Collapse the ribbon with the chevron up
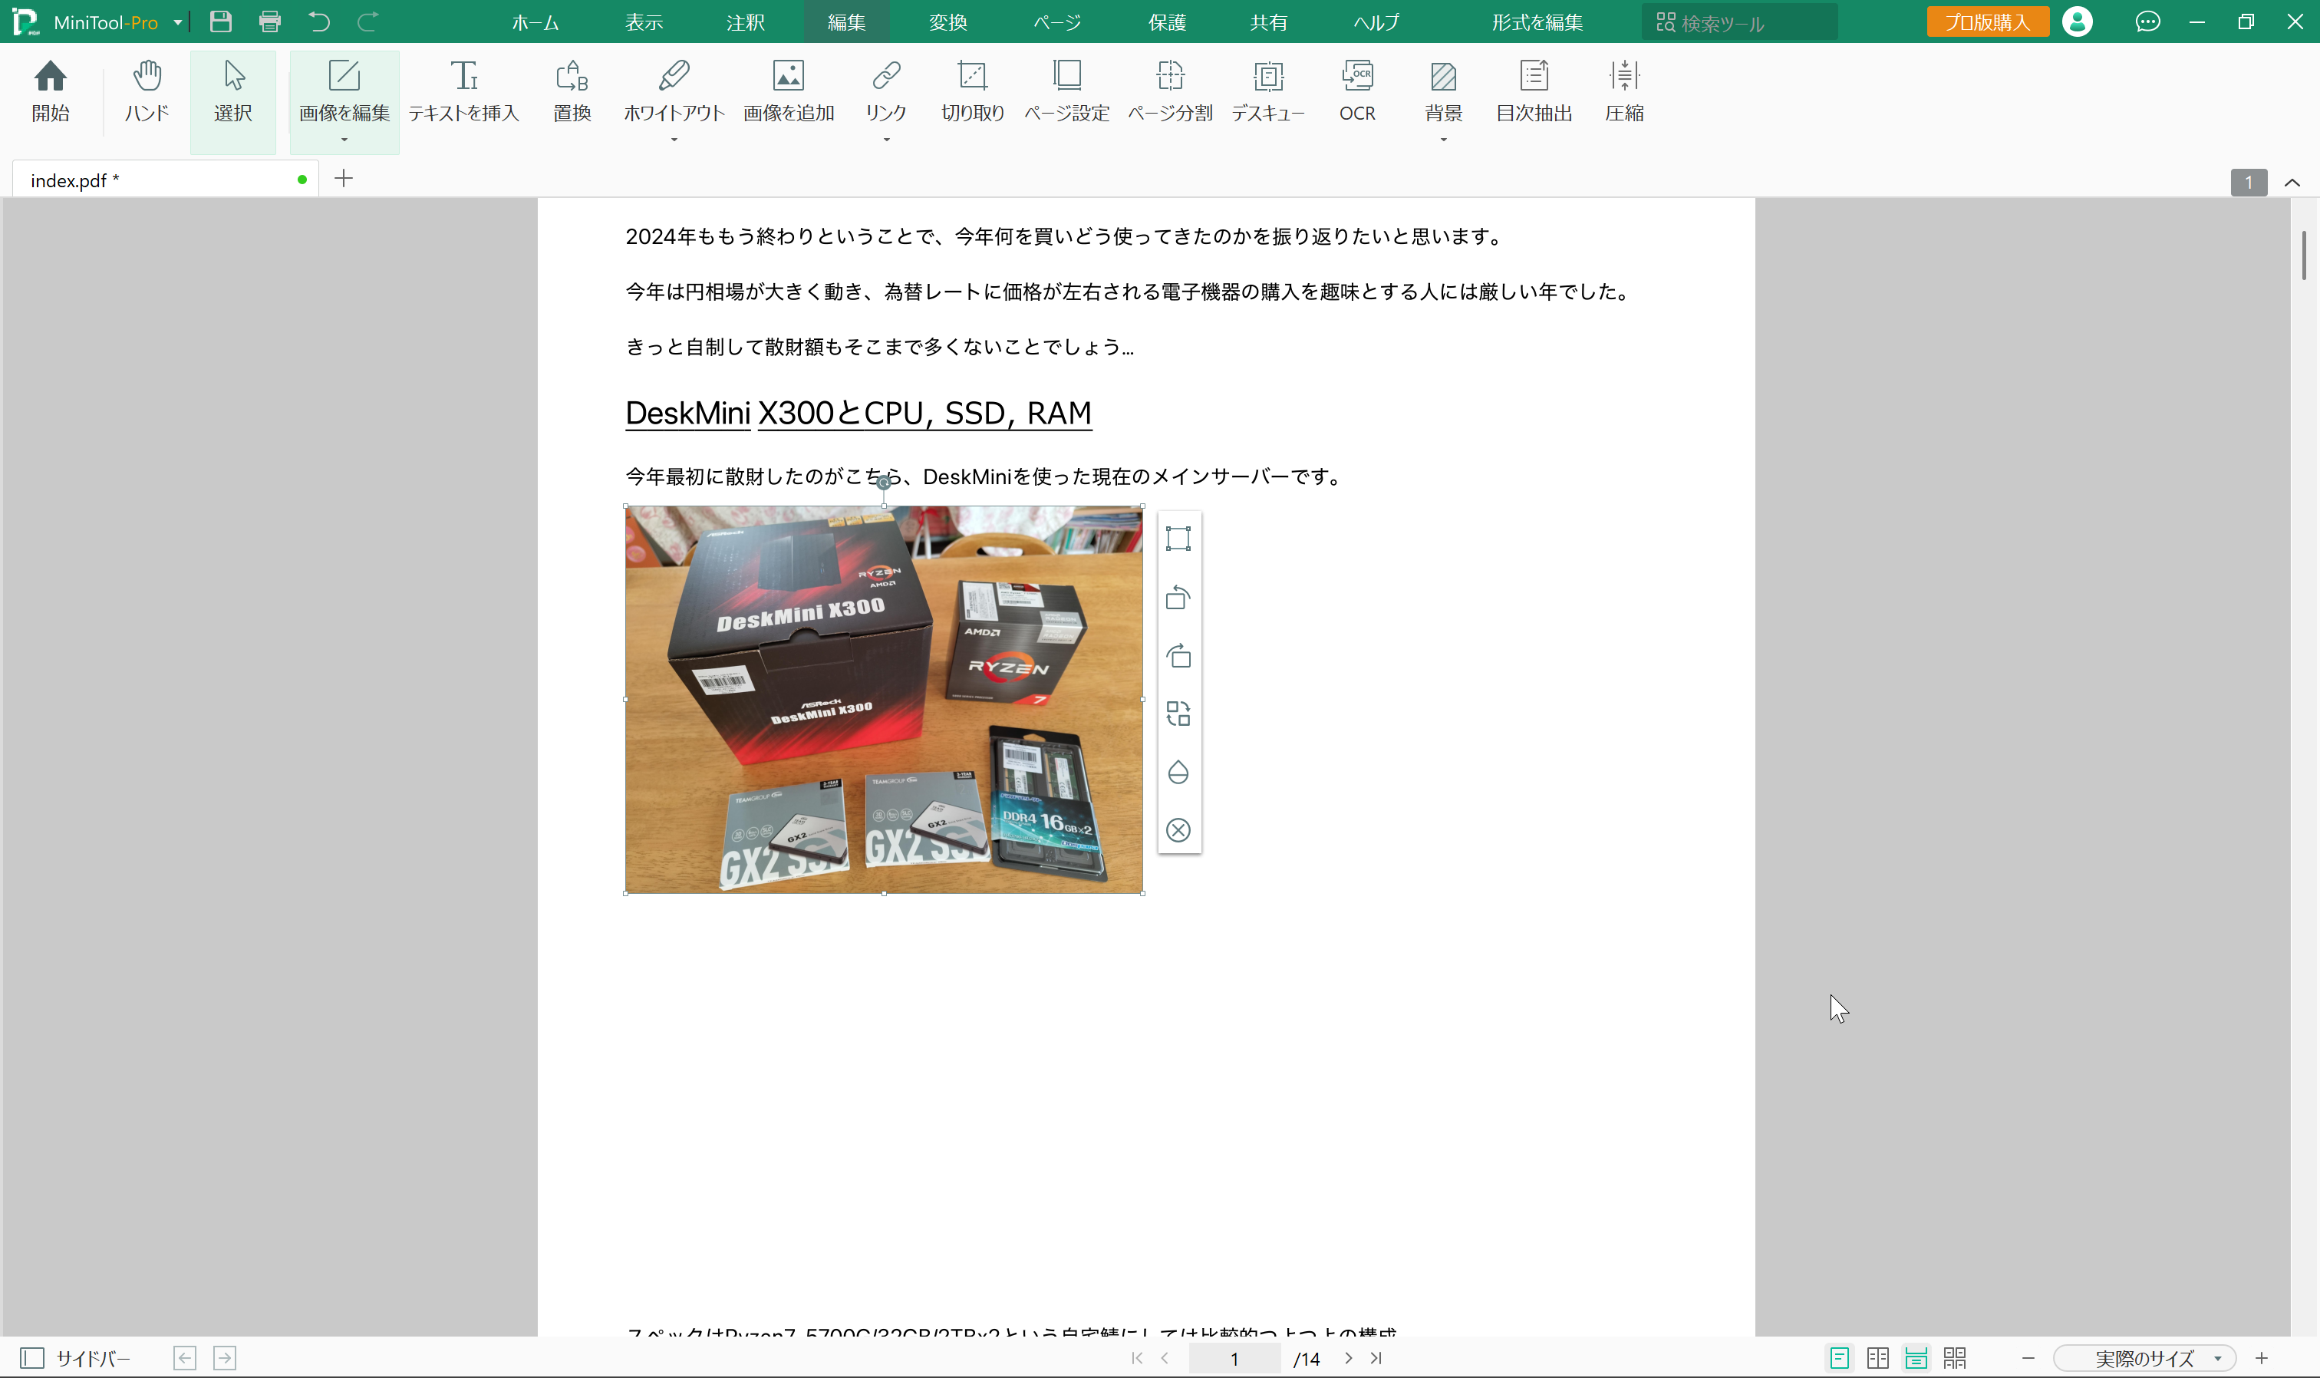Viewport: 2320px width, 1378px height. [x=2292, y=182]
